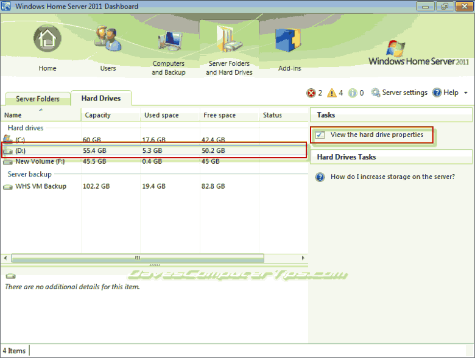Image resolution: width=475 pixels, height=358 pixels.
Task: Select the (D:) drive row
Action: 154,150
